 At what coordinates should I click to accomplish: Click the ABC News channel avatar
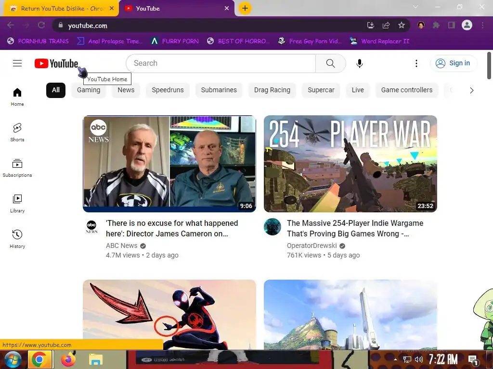tap(91, 227)
